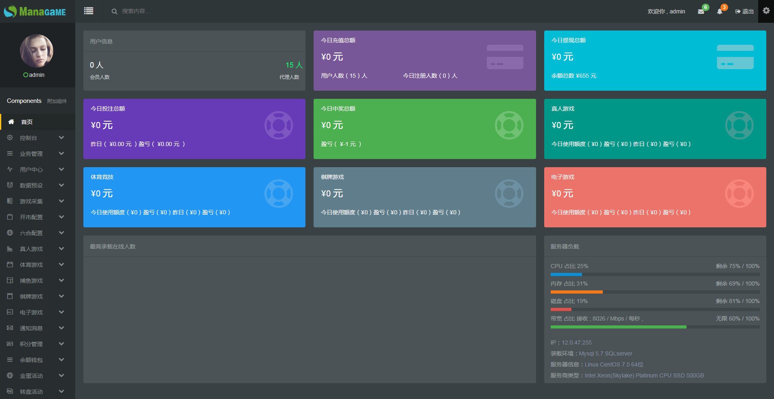Click the credit card icon in 今日充值总额 card

coord(505,57)
